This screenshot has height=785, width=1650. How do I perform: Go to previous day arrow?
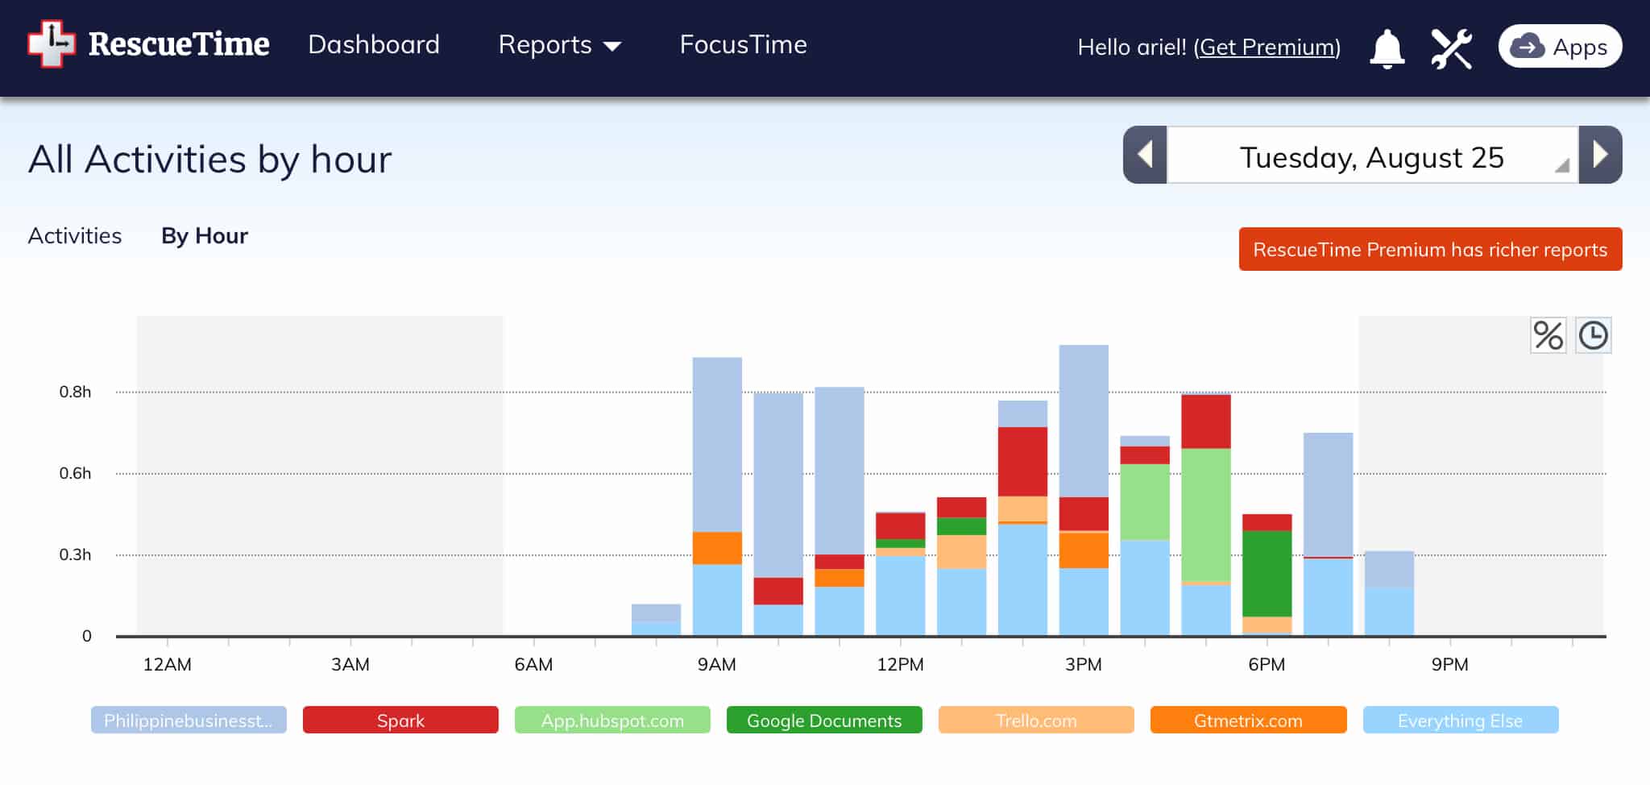click(x=1145, y=155)
